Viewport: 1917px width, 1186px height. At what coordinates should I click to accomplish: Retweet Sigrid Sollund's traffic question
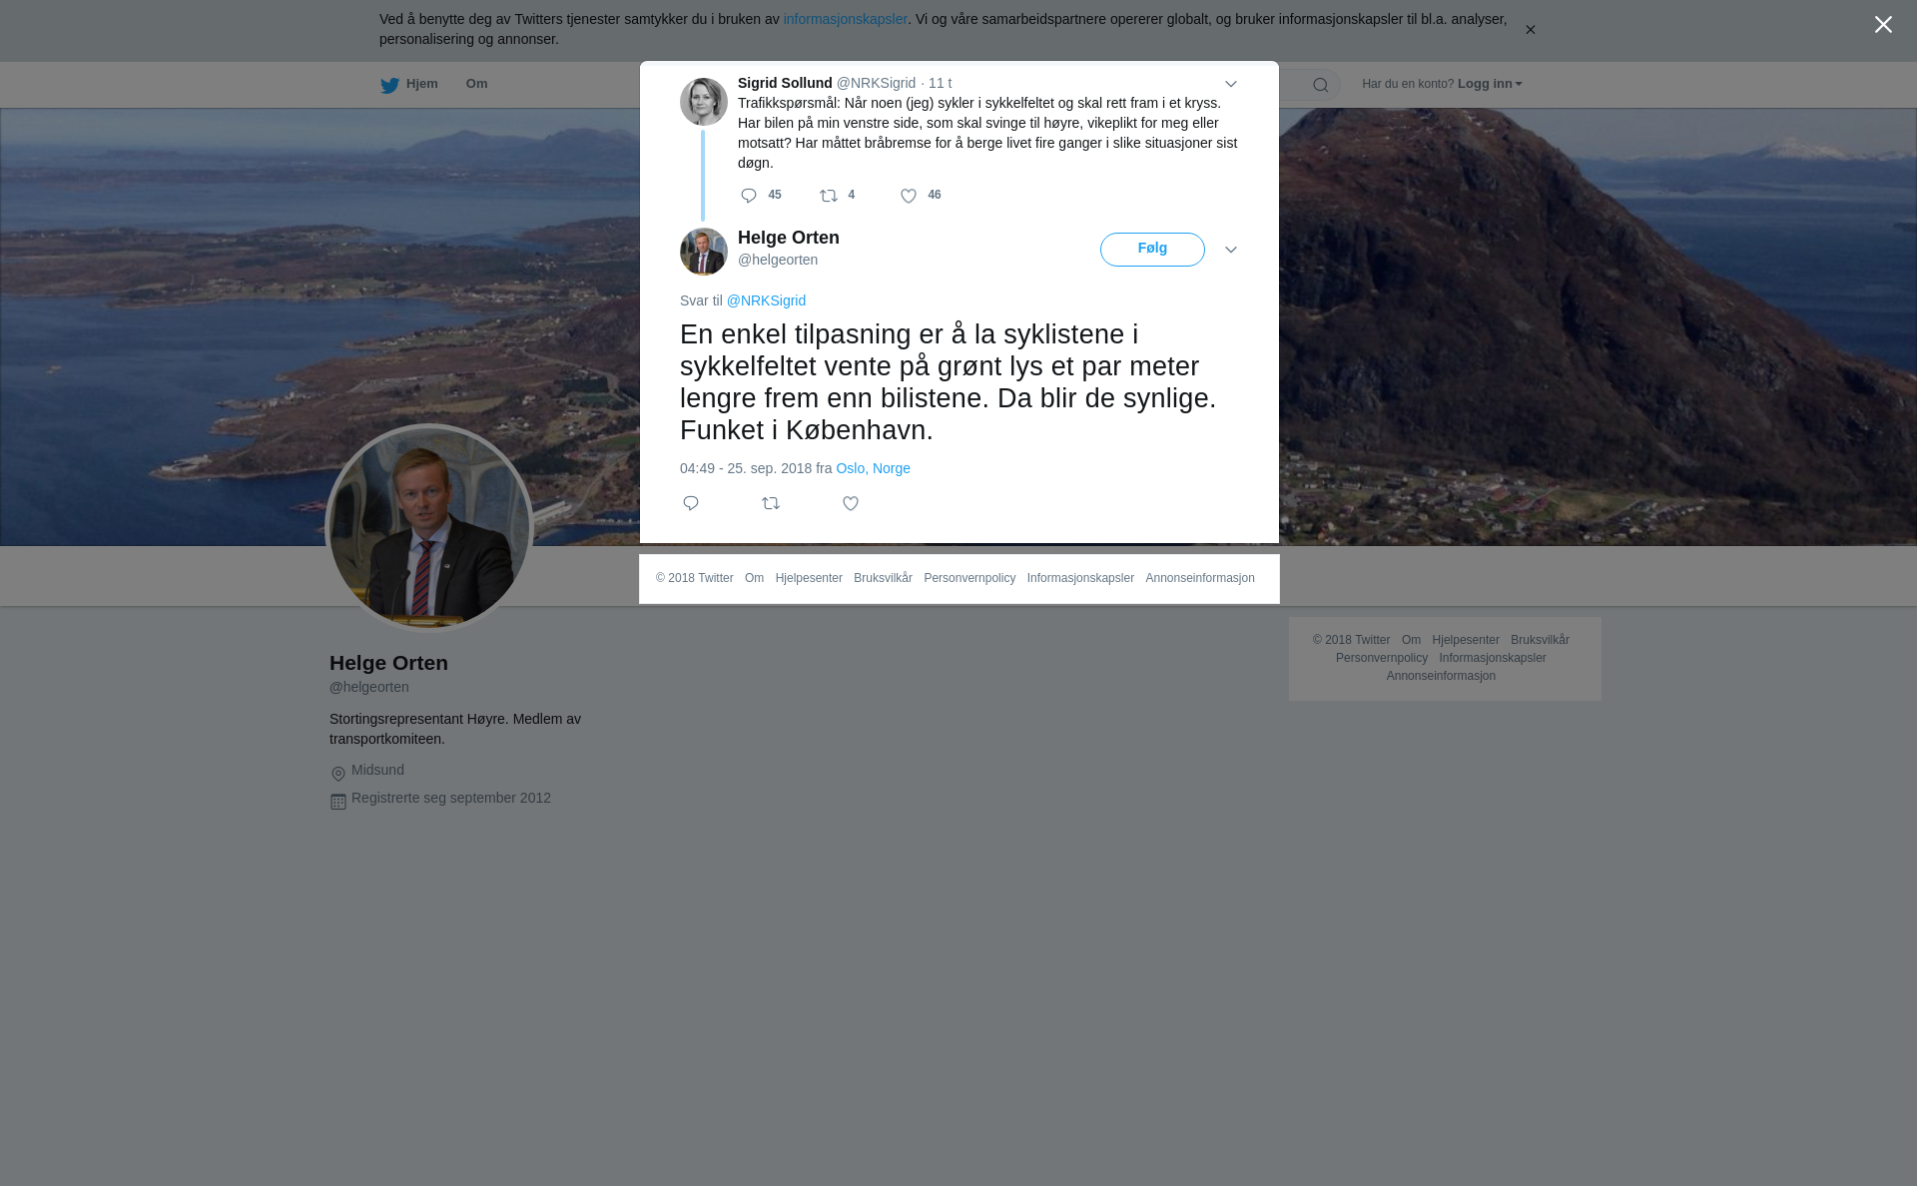point(829,196)
